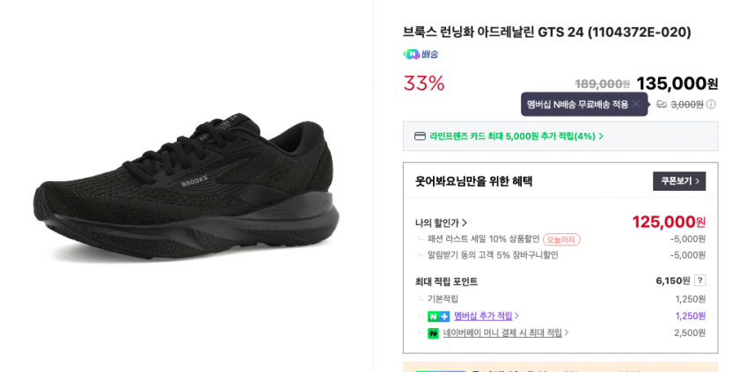The image size is (747, 372).
Task: Click the 알림받기 동의 고객 5% 장바구니할인 row
Action: [492, 255]
